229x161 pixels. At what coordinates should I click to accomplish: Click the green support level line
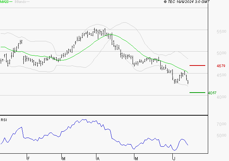pos(197,93)
